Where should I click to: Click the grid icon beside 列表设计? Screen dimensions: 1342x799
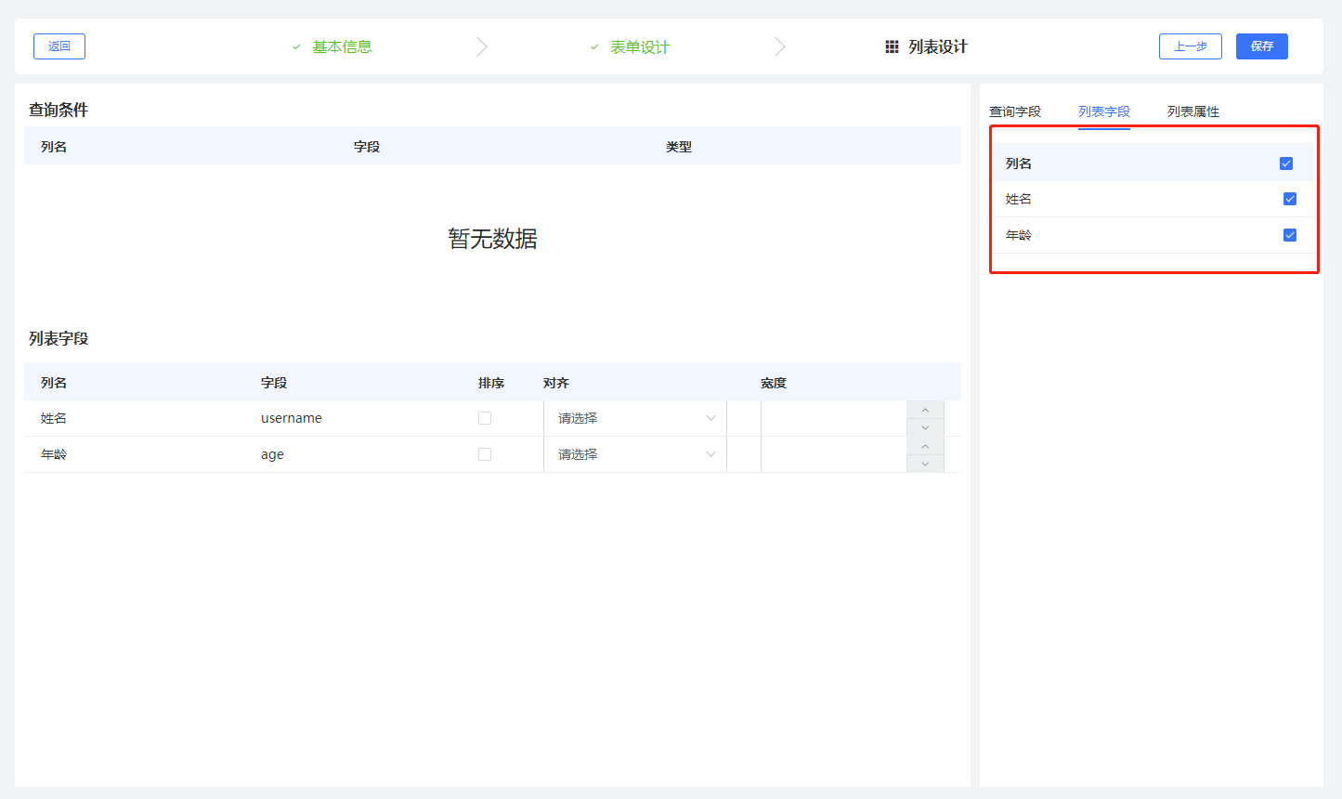click(x=892, y=46)
